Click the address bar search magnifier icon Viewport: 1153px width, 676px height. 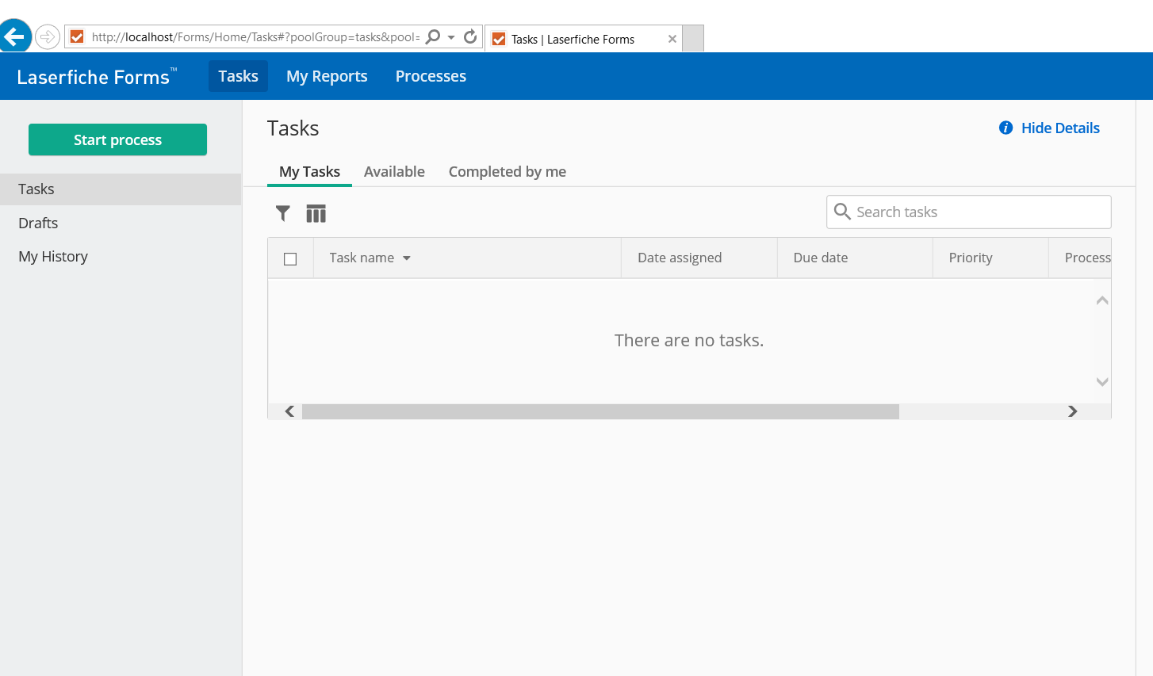coord(433,36)
